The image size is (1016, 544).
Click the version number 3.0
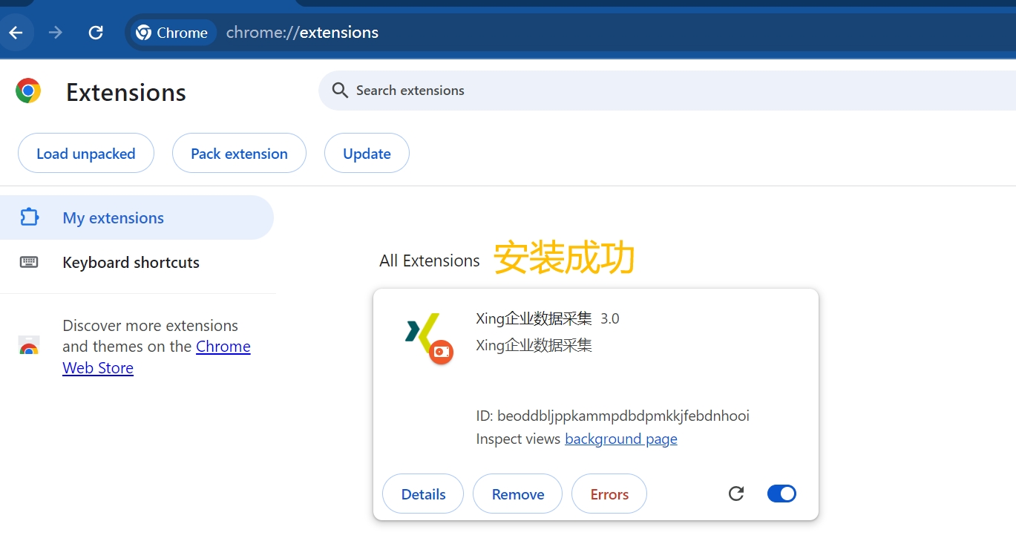(x=610, y=318)
